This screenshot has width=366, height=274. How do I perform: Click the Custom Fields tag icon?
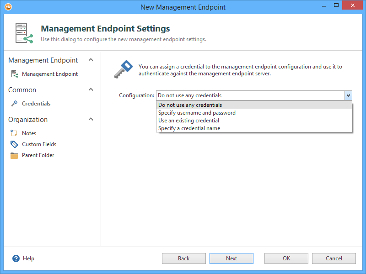coord(14,144)
